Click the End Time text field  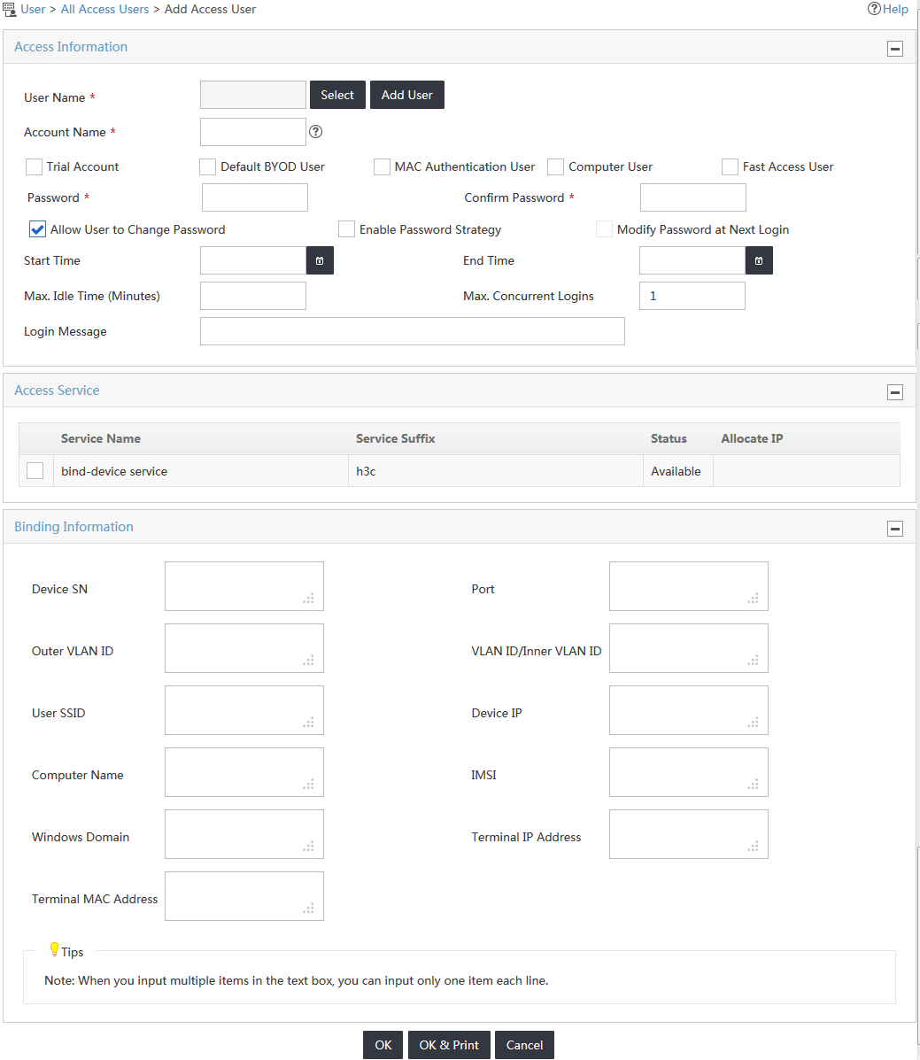tap(692, 260)
